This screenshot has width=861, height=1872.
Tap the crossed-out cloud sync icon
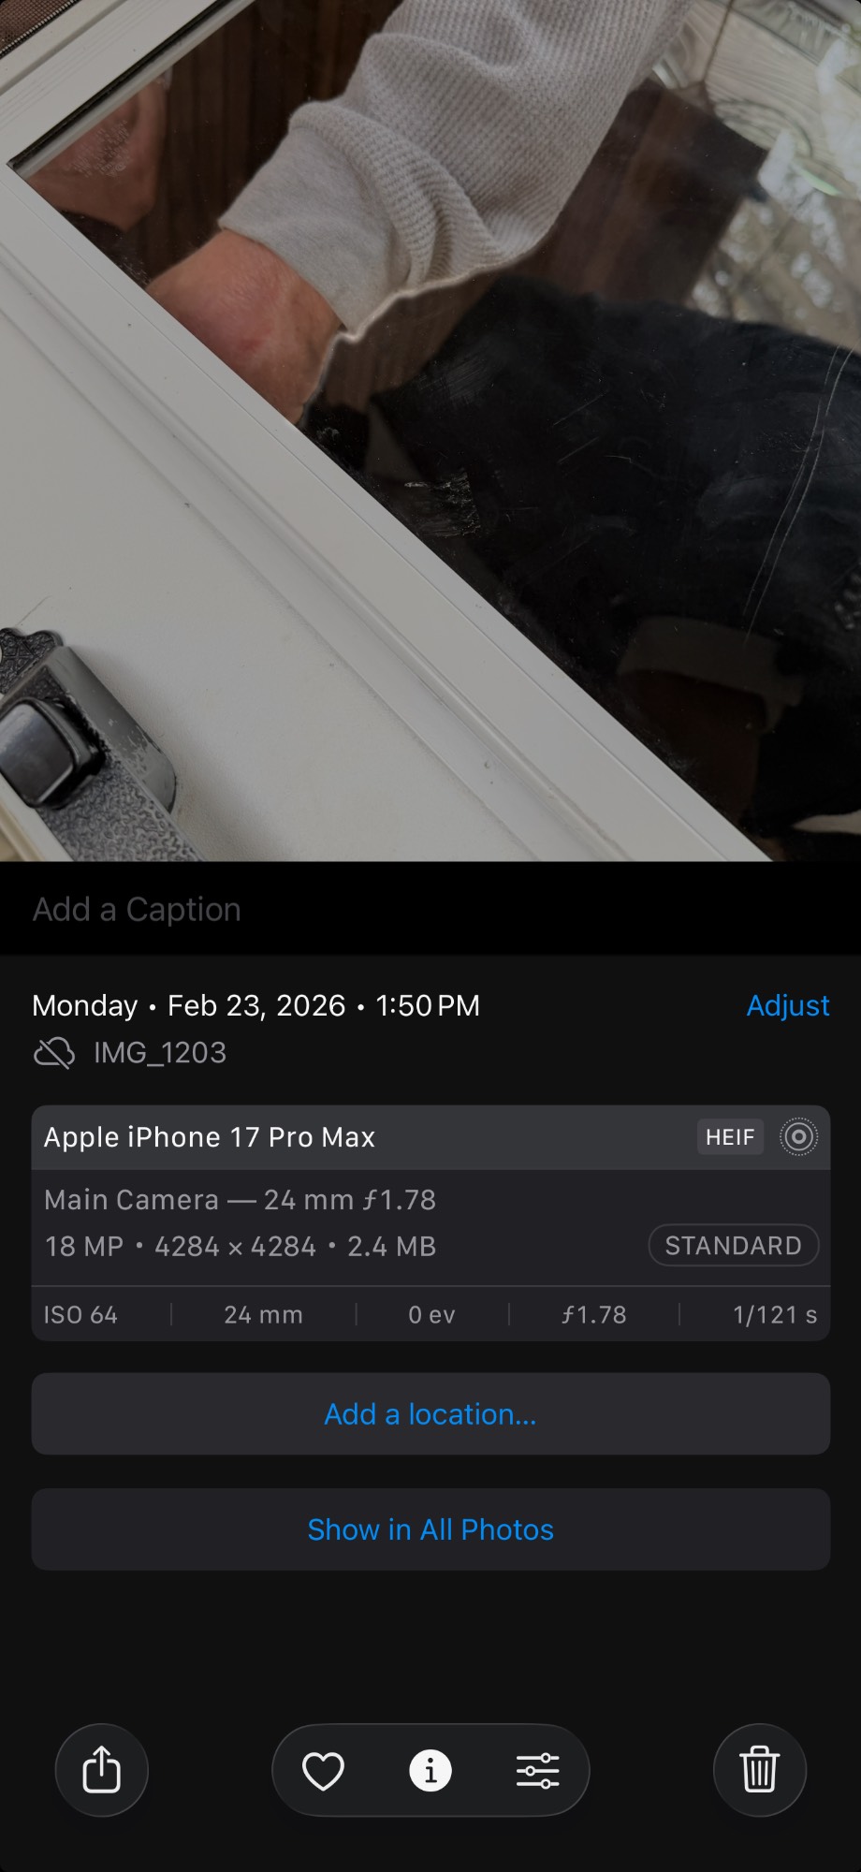click(54, 1053)
